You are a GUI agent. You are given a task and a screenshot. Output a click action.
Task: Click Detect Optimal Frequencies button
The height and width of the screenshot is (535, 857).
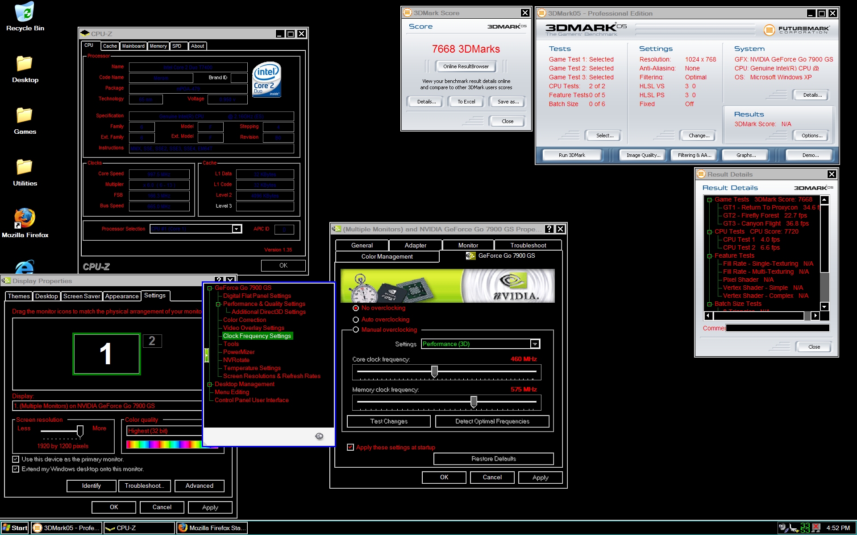[492, 421]
